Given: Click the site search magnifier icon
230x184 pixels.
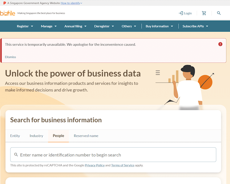Looking at the screenshot, I should pos(219,13).
